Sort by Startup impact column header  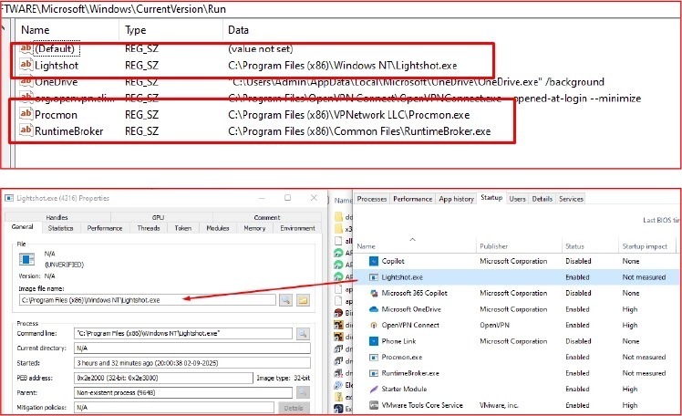(645, 246)
